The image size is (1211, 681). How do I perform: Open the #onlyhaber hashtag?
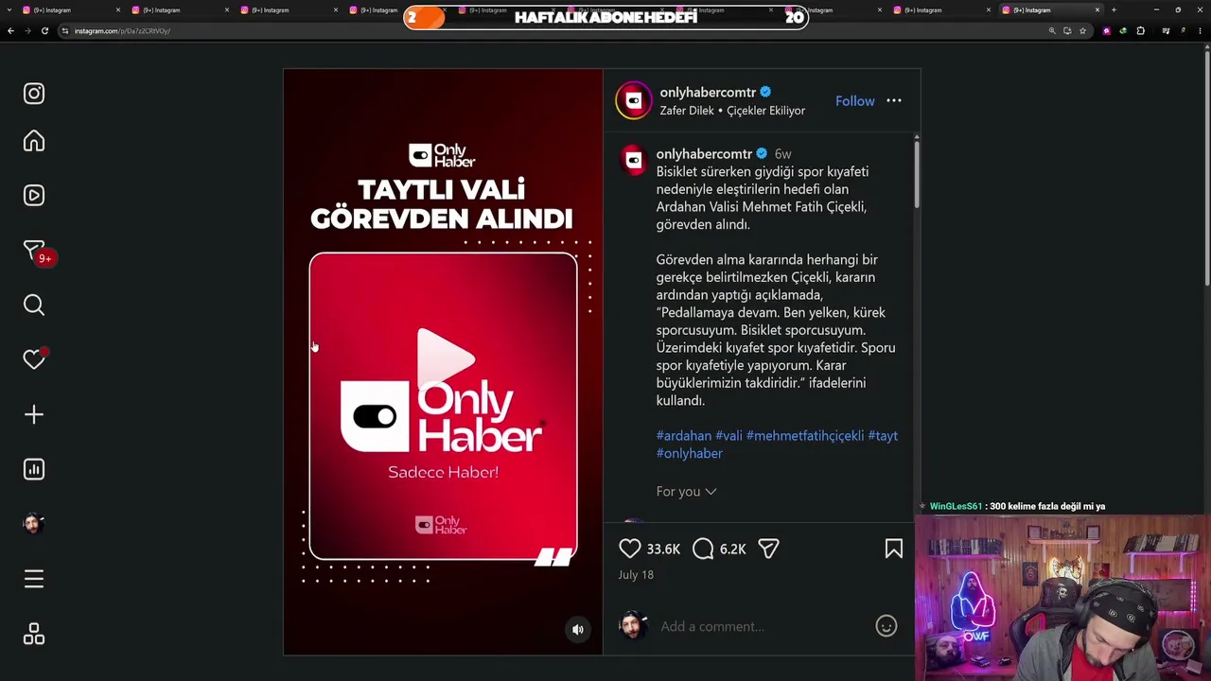pyautogui.click(x=690, y=454)
